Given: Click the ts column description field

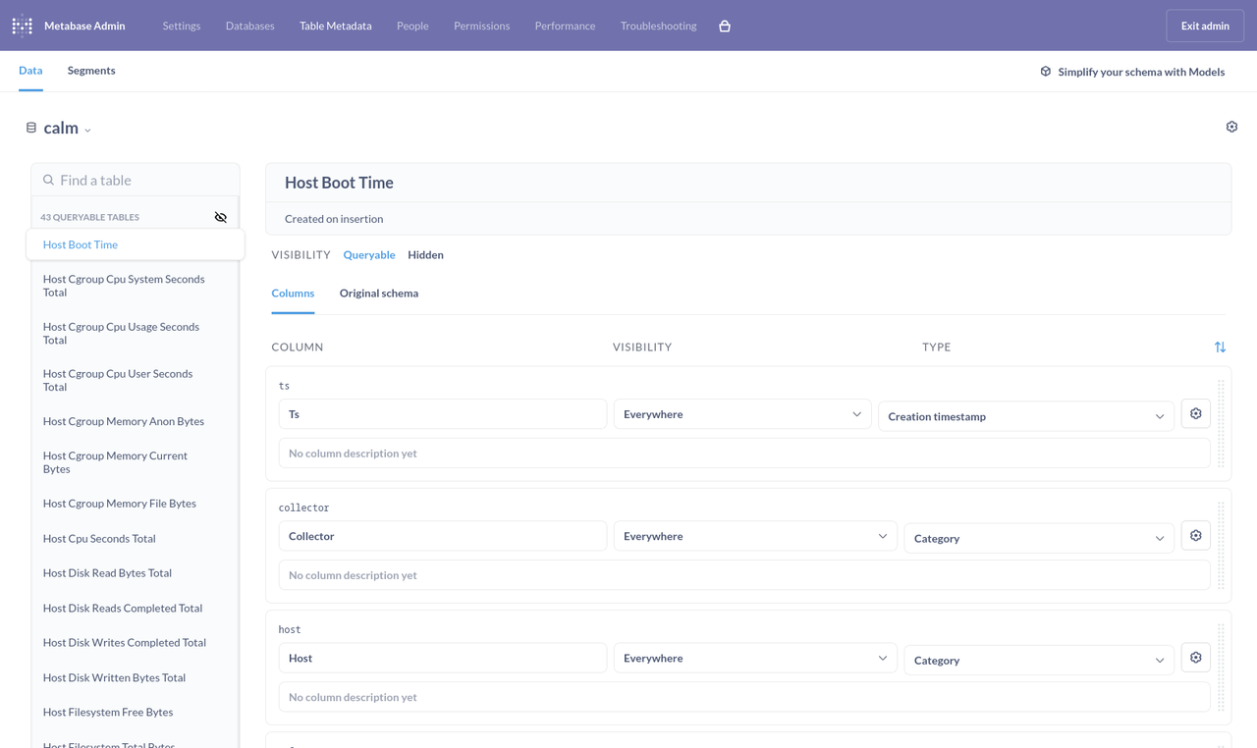Looking at the screenshot, I should click(x=746, y=453).
